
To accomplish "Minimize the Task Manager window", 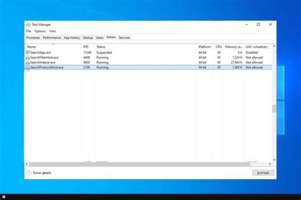I will pos(247,25).
